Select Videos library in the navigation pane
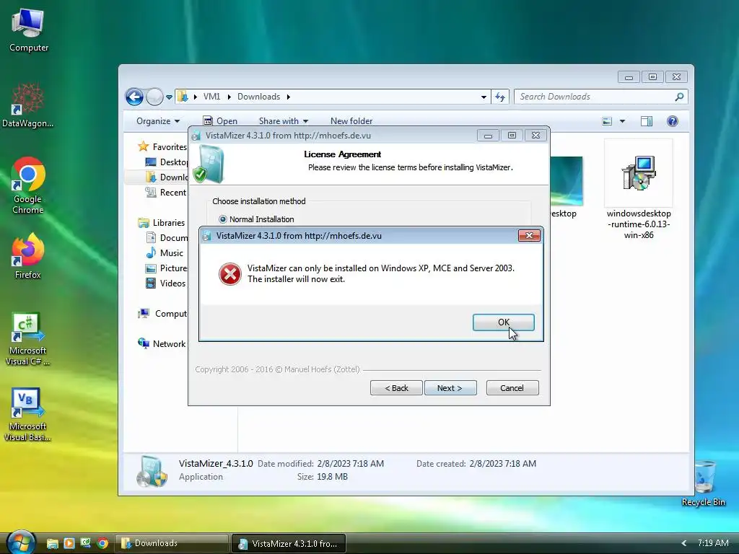 pos(165,283)
